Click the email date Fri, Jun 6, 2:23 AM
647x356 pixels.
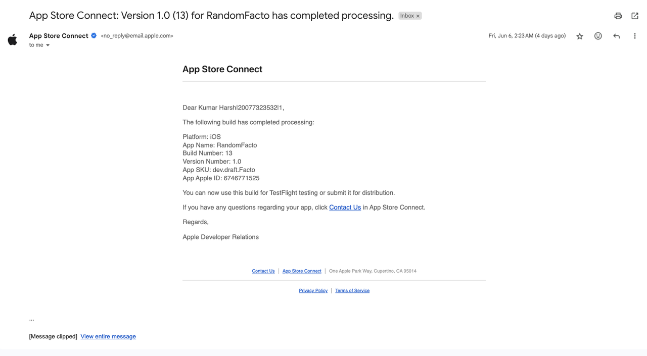pyautogui.click(x=527, y=36)
